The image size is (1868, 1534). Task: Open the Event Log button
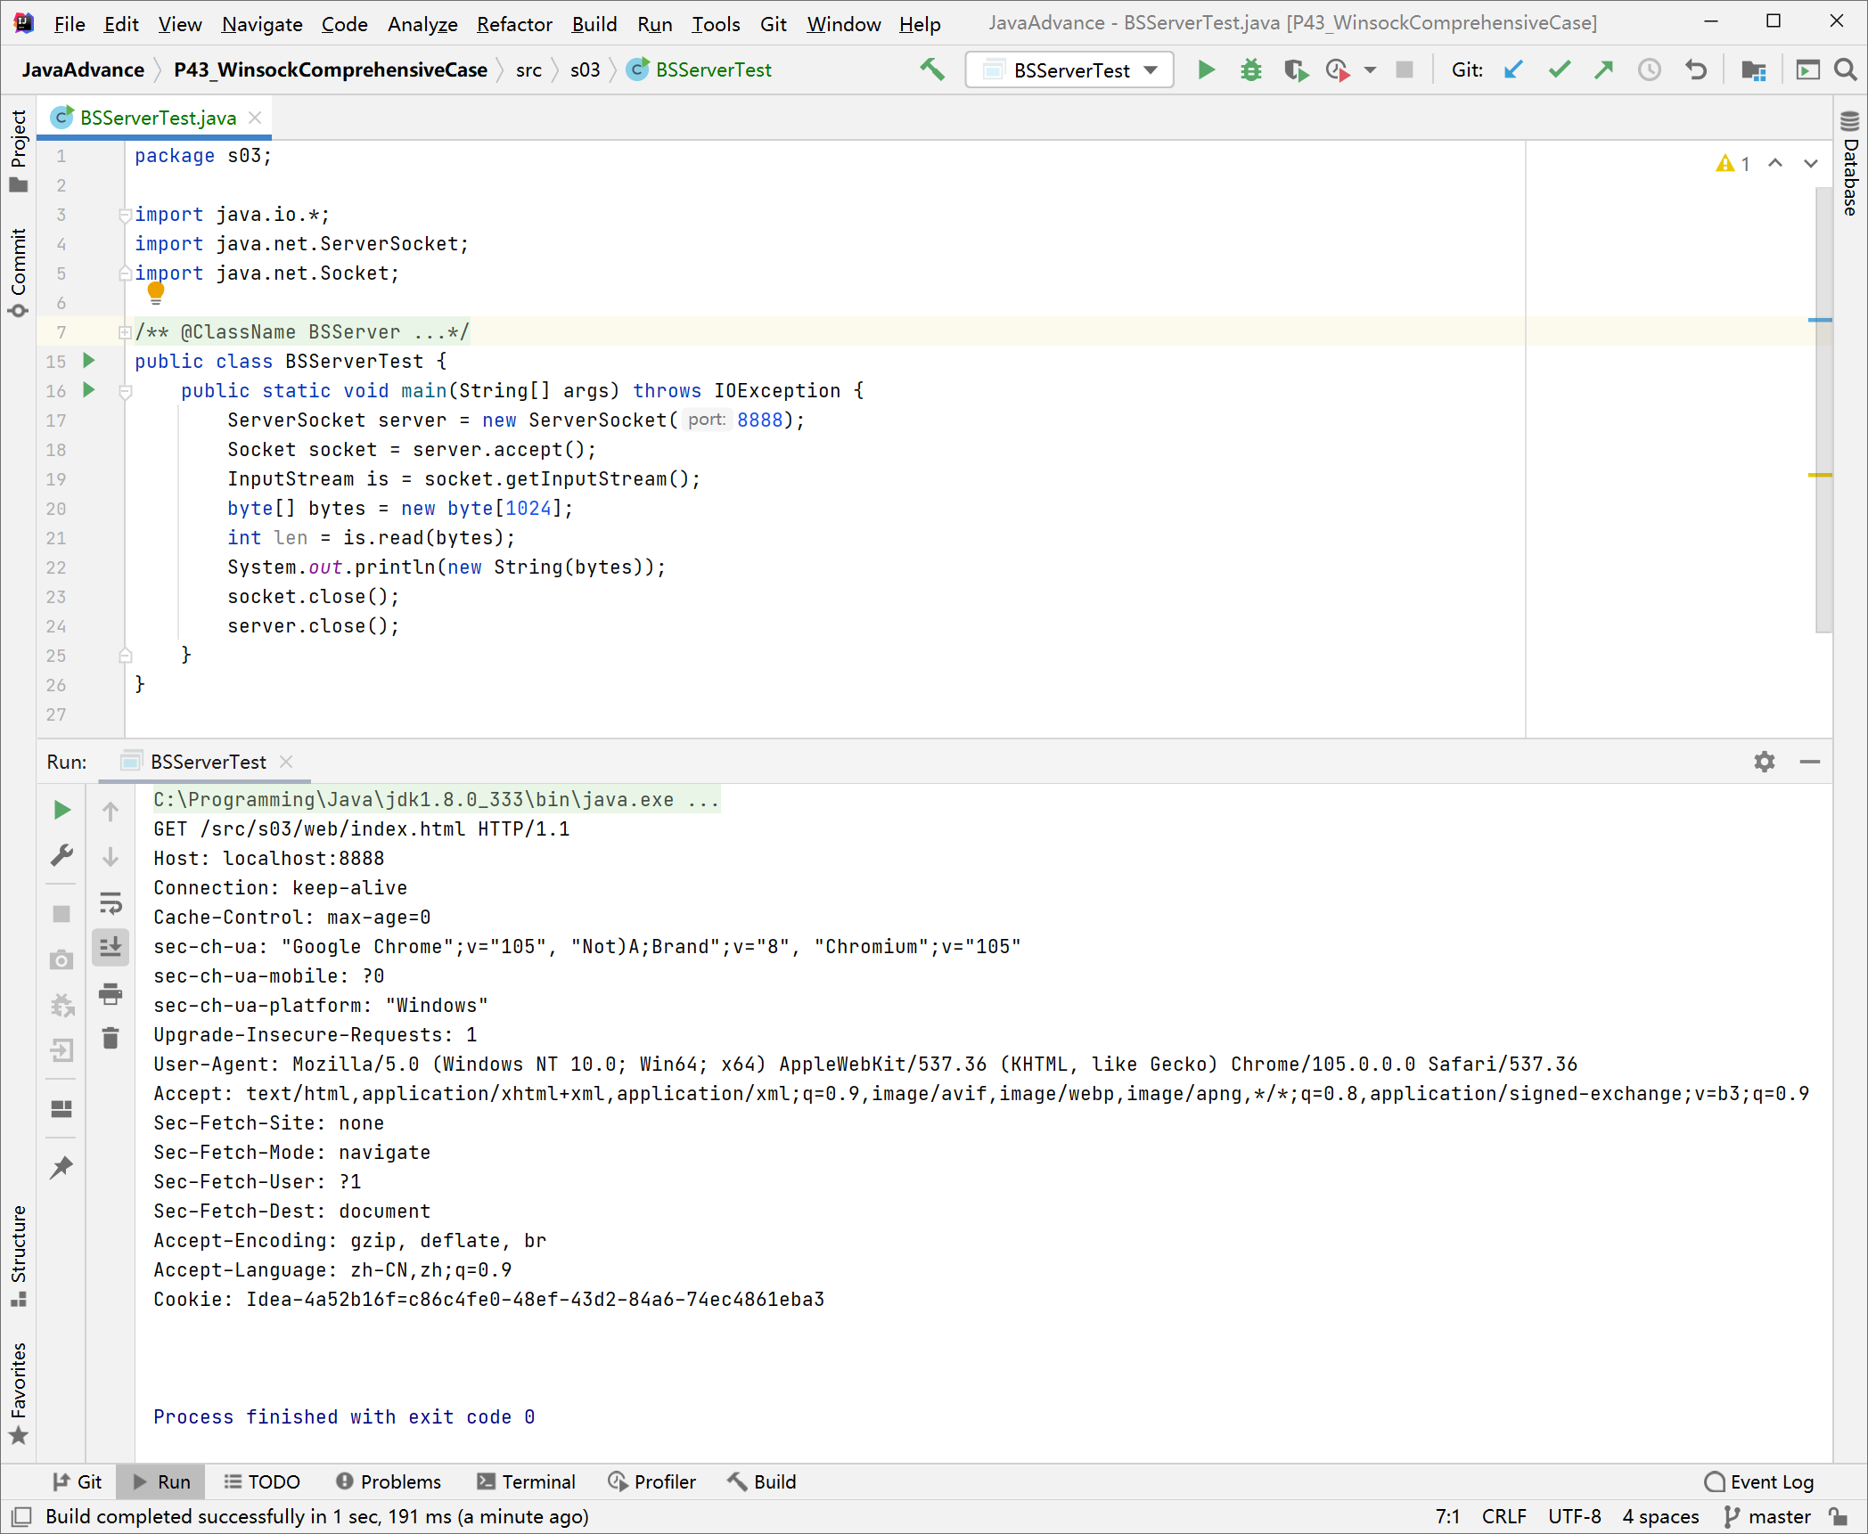(1758, 1481)
